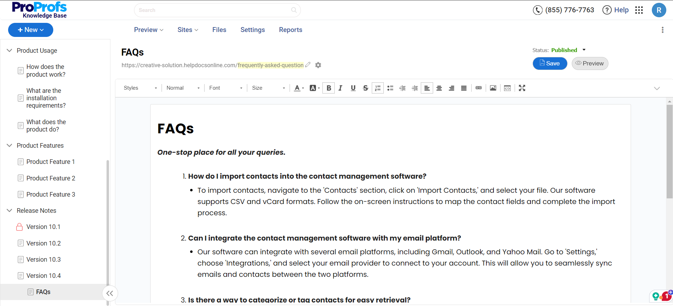The width and height of the screenshot is (673, 306).
Task: Toggle italic formatting
Action: click(x=340, y=88)
